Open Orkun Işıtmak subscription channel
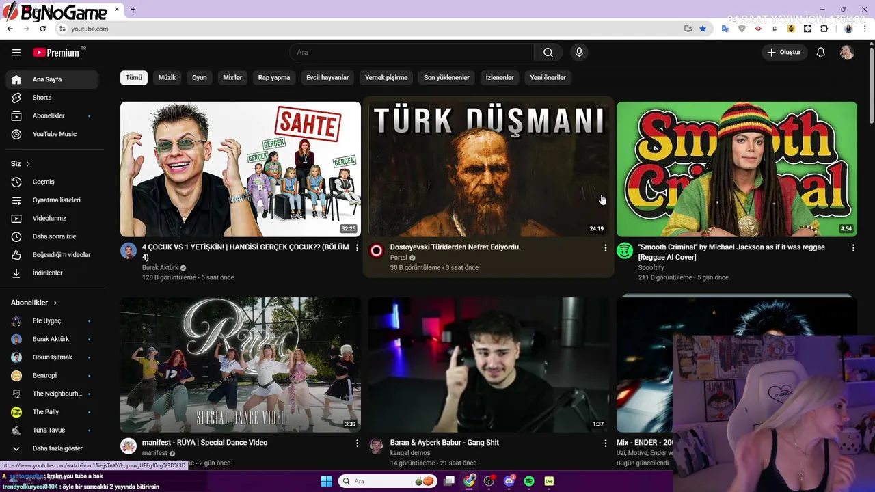875x492 pixels. click(52, 357)
